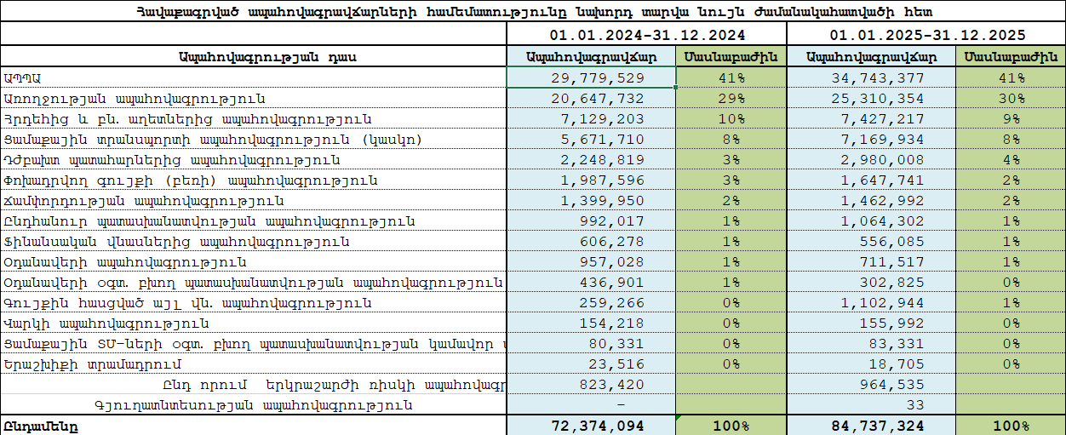Select the 30% share cell for 2025
Image resolution: width=1066 pixels, height=435 pixels.
[1010, 99]
